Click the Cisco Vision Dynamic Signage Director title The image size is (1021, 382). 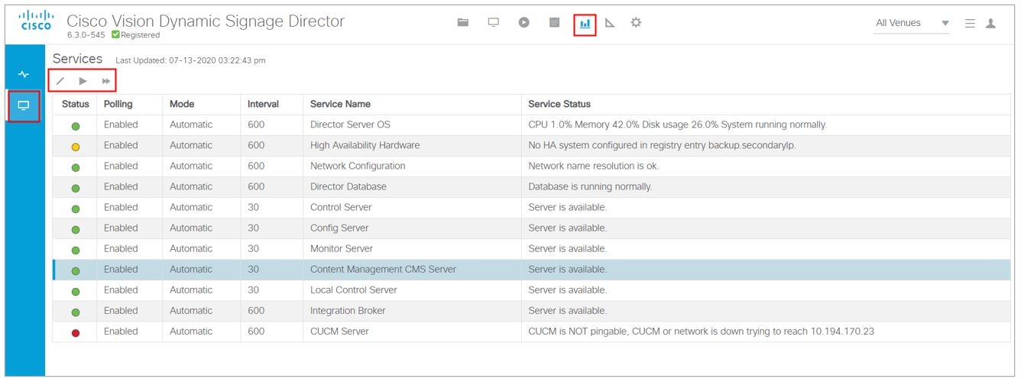point(206,21)
